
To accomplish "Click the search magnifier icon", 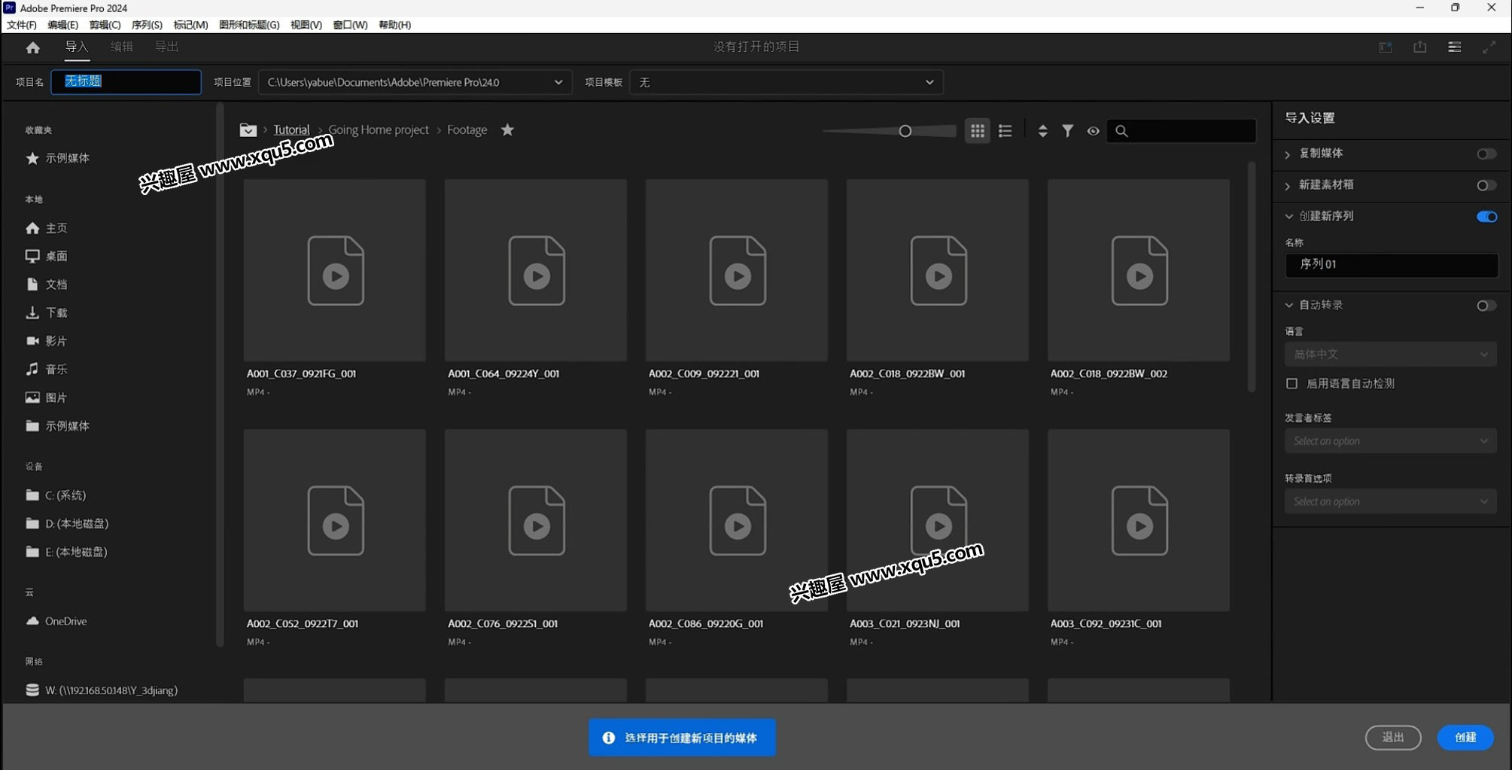I will 1121,131.
